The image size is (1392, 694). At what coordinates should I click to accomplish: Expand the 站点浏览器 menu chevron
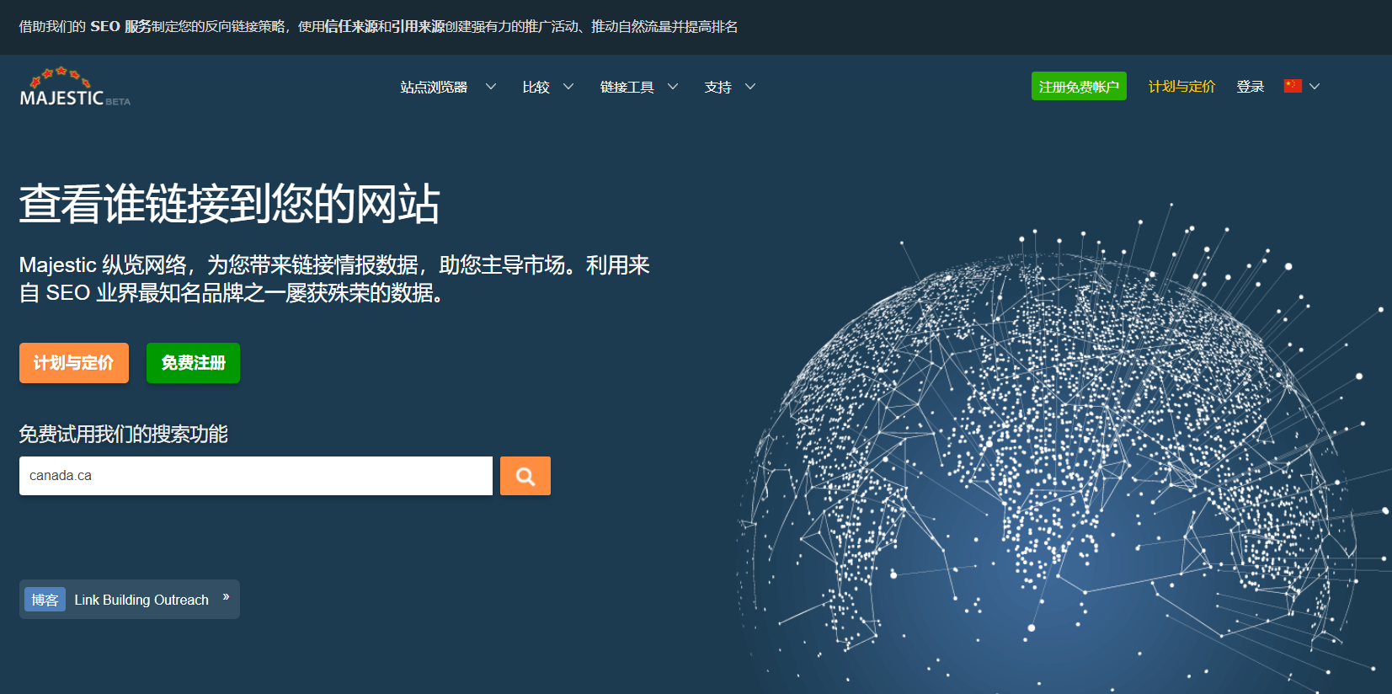[x=491, y=87]
